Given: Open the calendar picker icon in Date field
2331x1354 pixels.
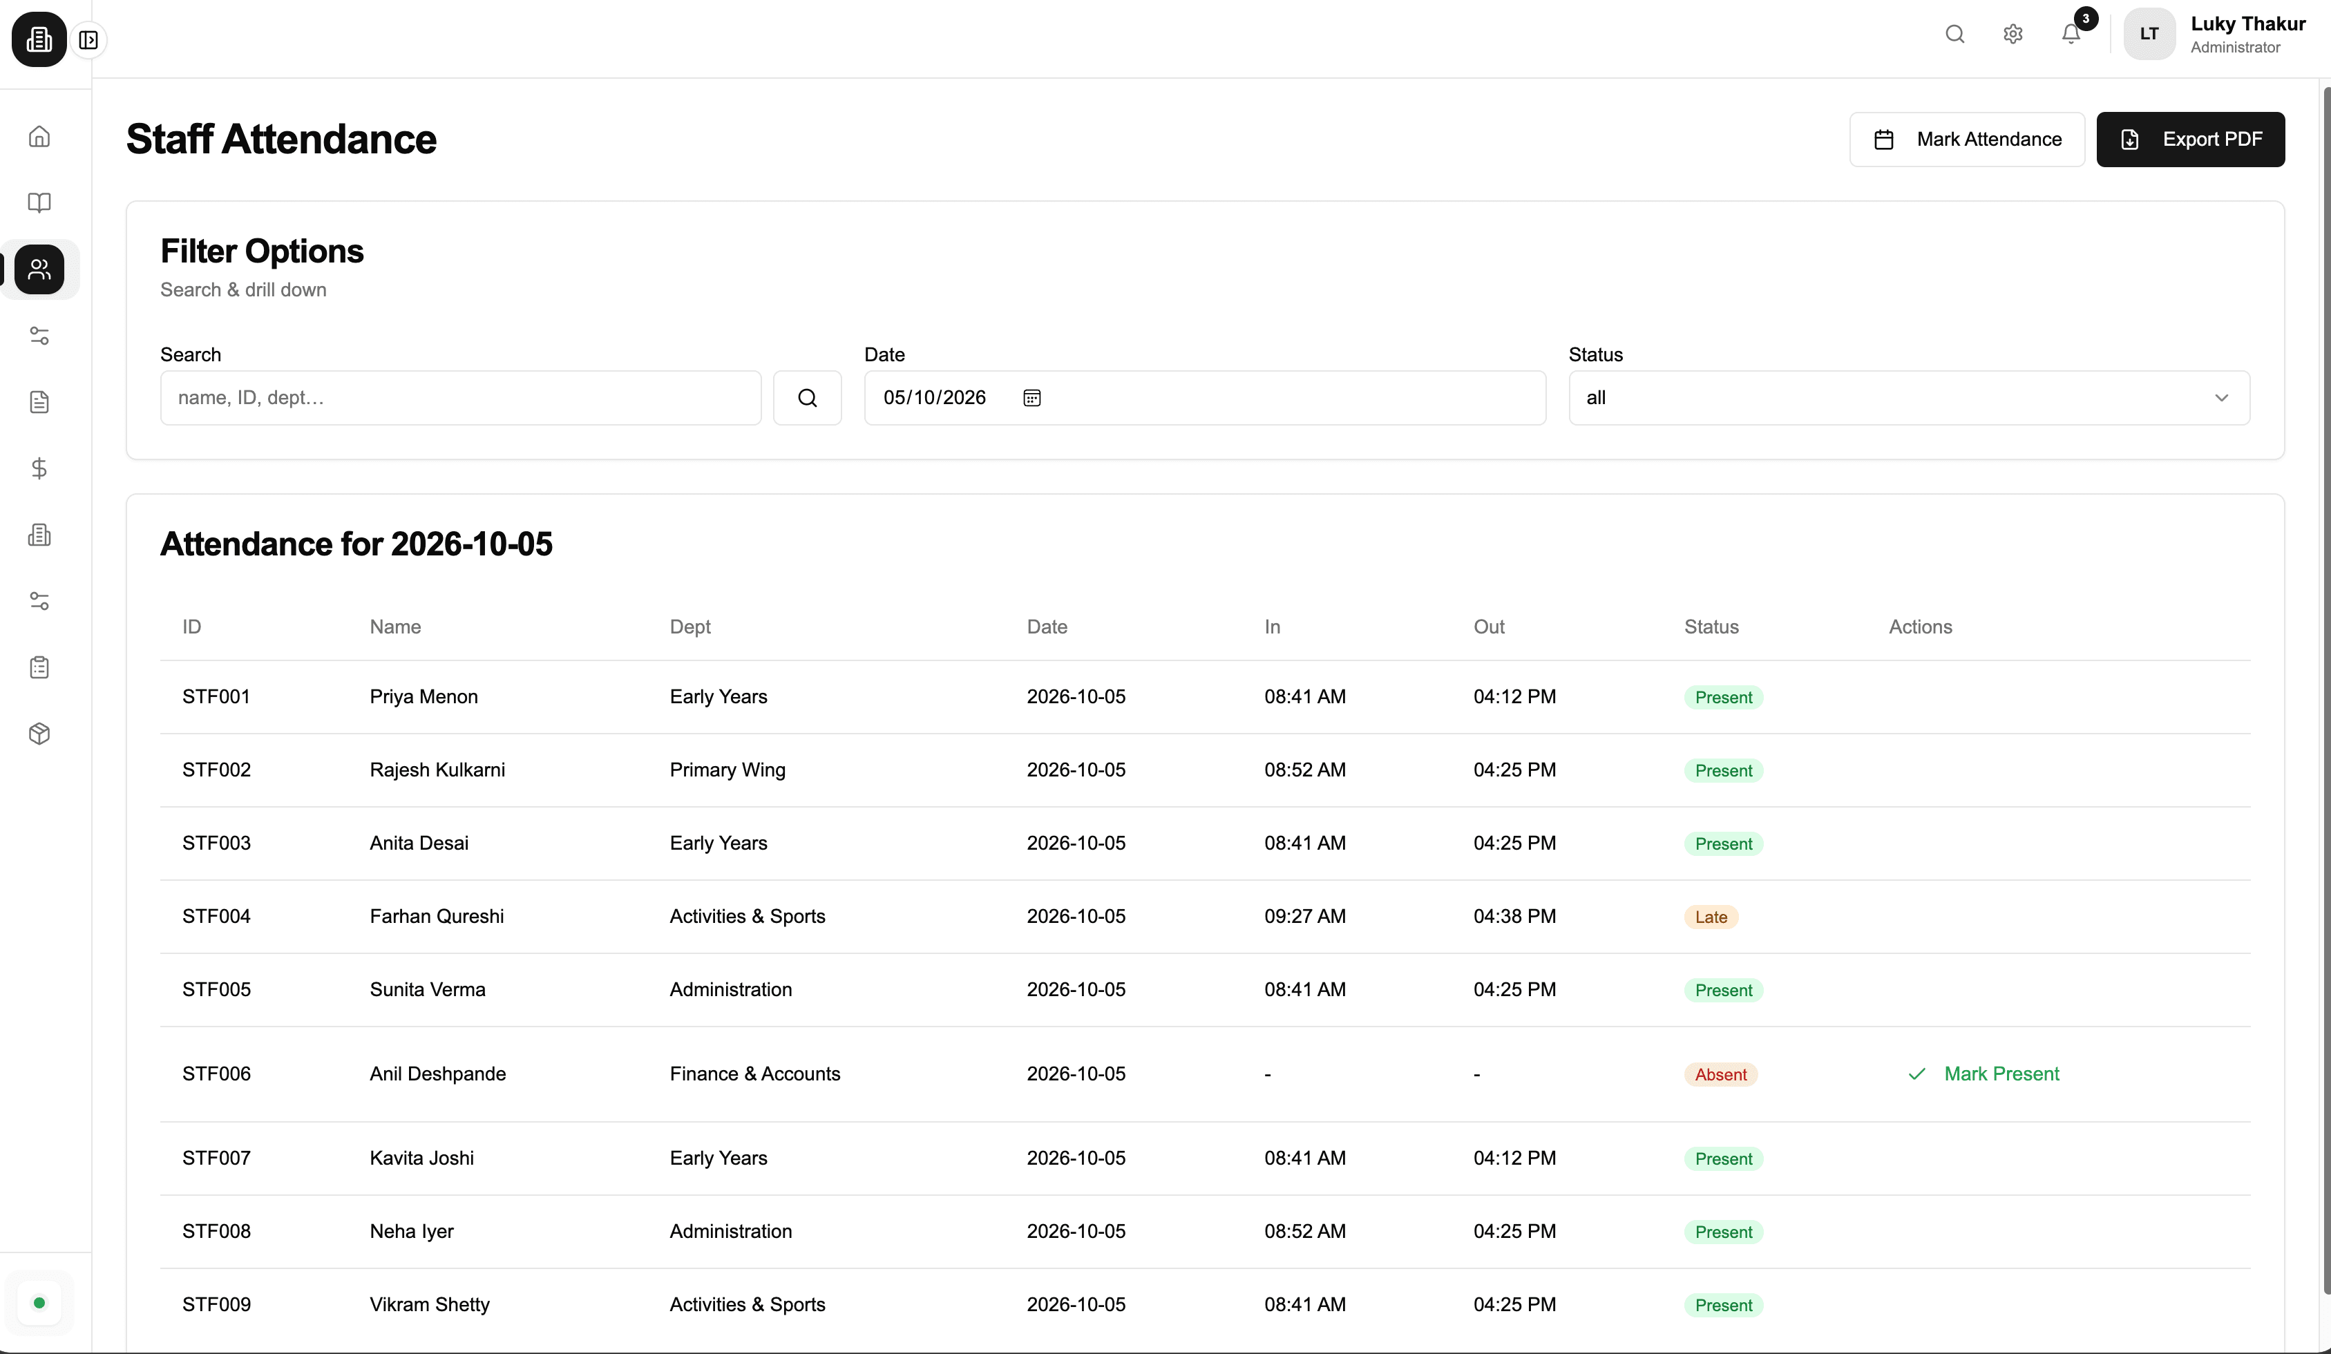Looking at the screenshot, I should pyautogui.click(x=1032, y=398).
